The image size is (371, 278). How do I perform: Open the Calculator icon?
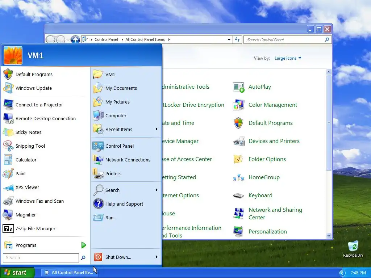(8, 160)
